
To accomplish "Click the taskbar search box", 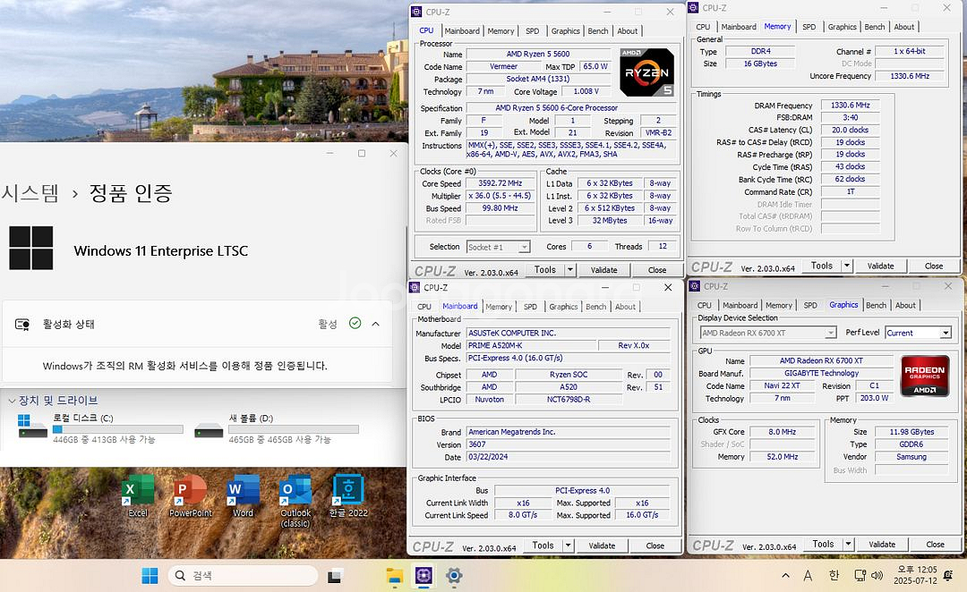I will [243, 575].
